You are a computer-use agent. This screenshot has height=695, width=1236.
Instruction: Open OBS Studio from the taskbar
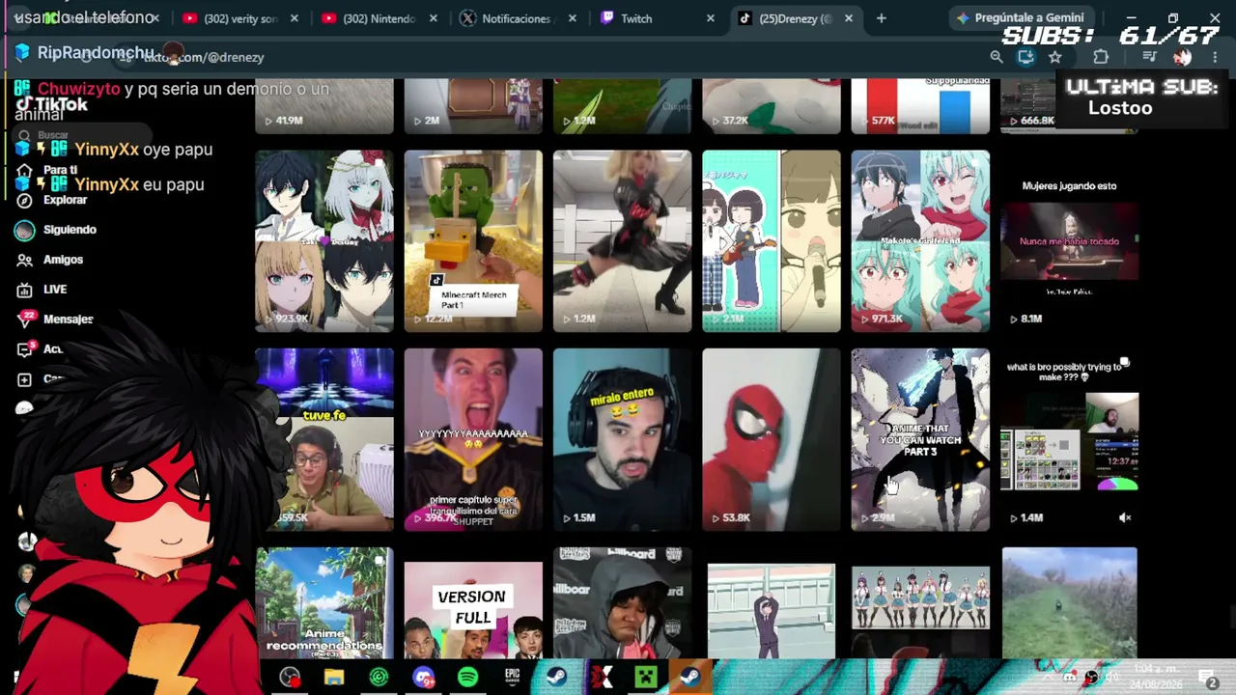(290, 678)
